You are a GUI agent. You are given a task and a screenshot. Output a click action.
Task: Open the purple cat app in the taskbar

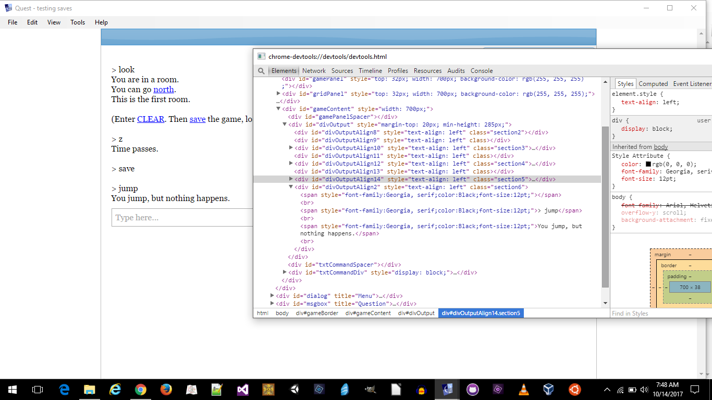[x=473, y=390]
